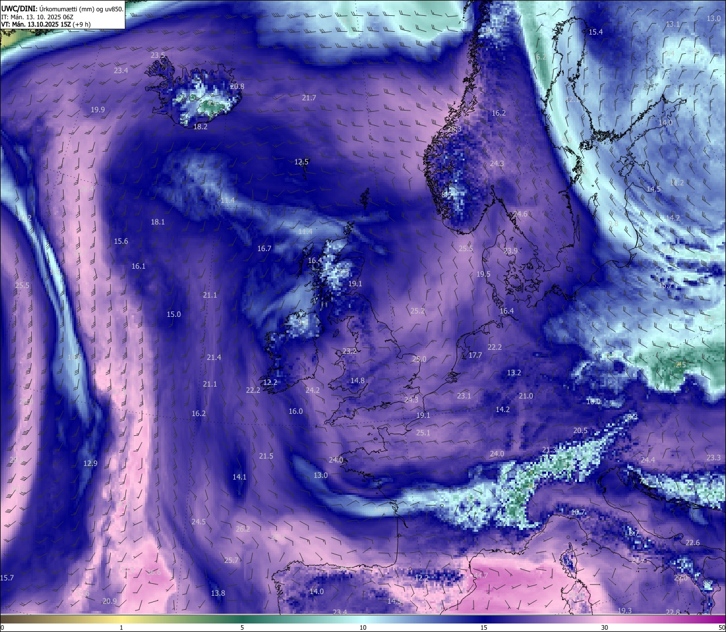Viewport: 726px width, 632px height.
Task: Click the value 14.5 over the Baltic states
Action: (x=654, y=189)
